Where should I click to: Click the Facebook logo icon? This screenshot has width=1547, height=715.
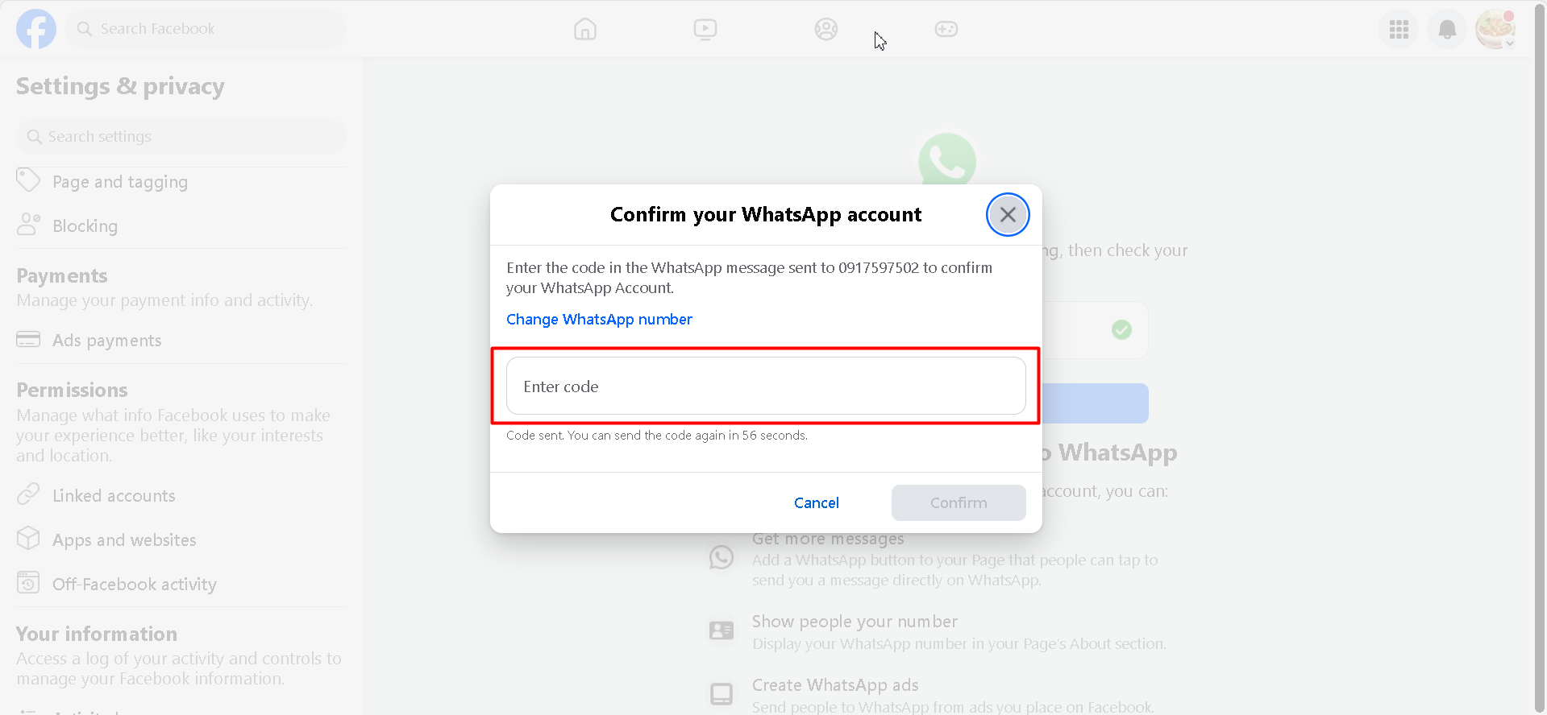point(36,29)
